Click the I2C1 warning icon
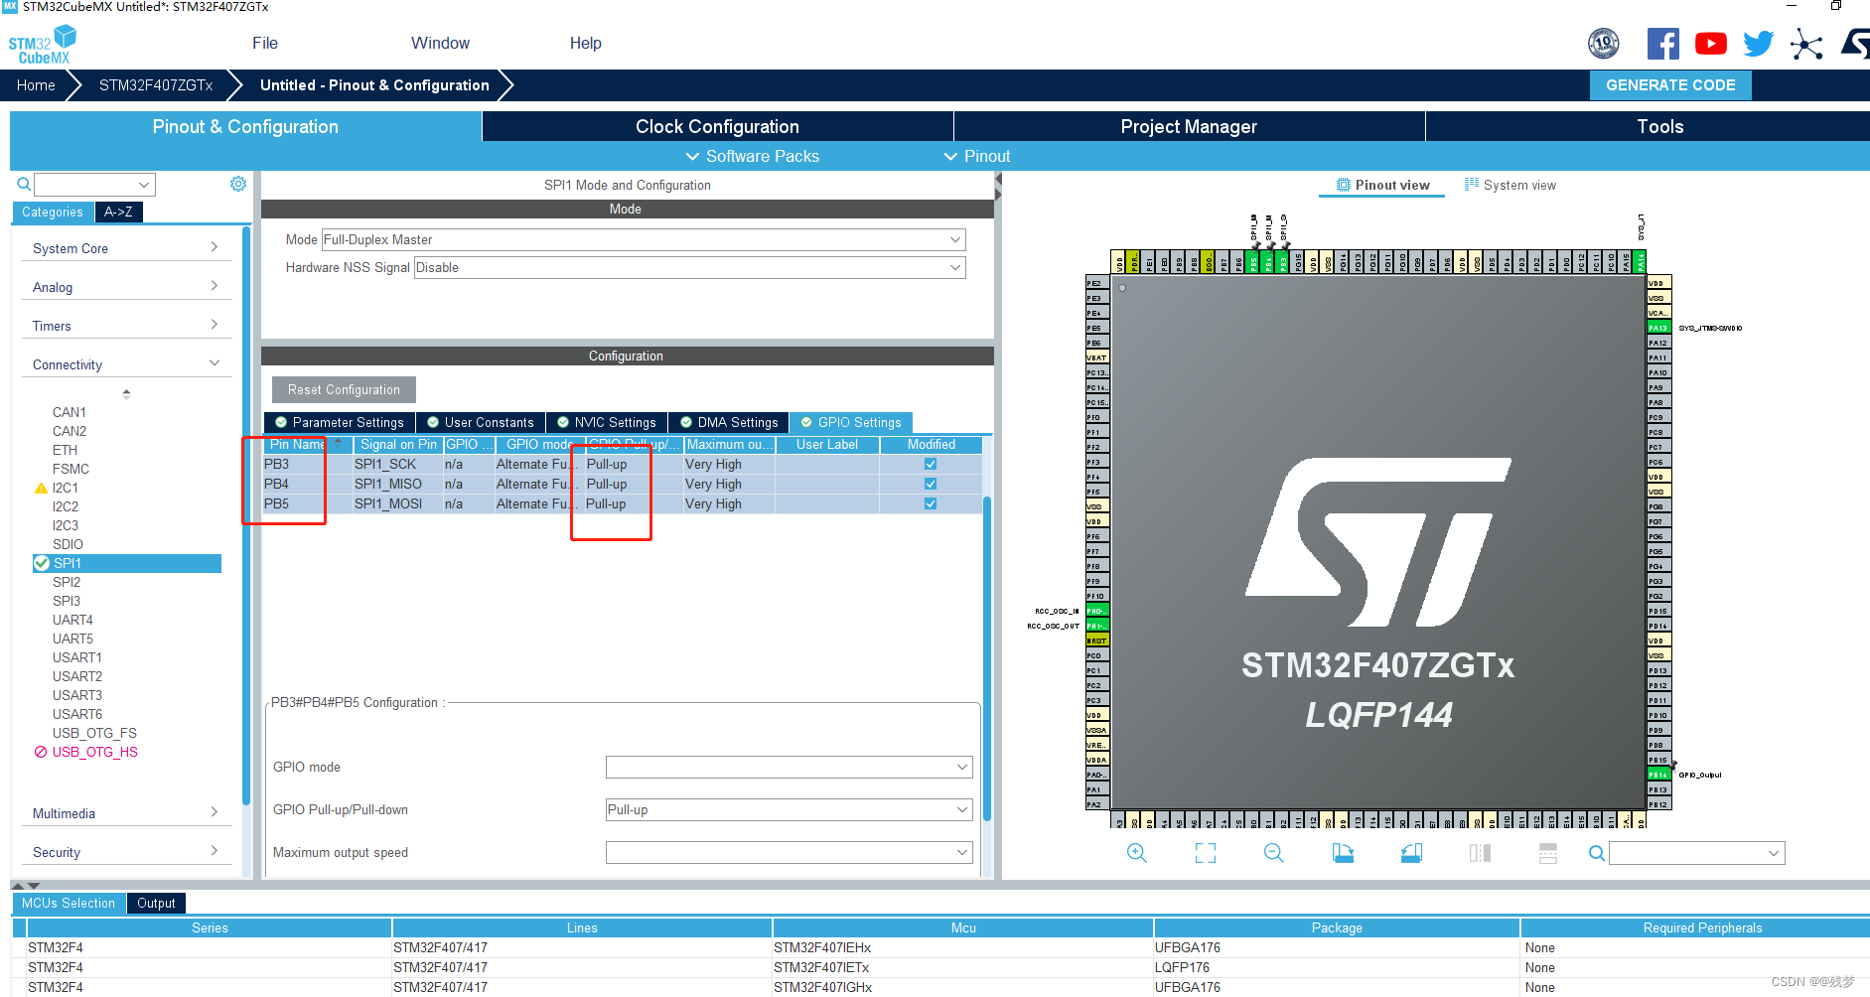The width and height of the screenshot is (1870, 997). pos(41,488)
